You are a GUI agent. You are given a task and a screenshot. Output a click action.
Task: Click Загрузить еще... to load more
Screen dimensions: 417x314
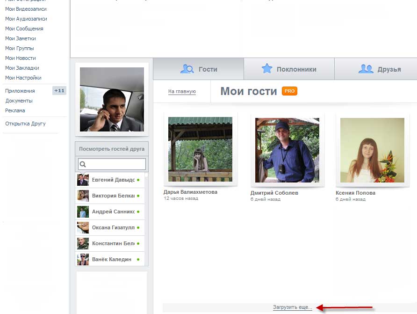[x=293, y=307]
